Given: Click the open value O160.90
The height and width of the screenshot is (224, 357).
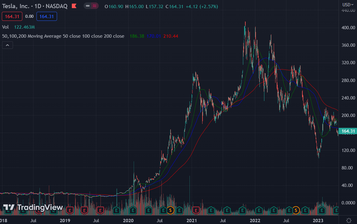Looking at the screenshot, I should pos(114,7).
